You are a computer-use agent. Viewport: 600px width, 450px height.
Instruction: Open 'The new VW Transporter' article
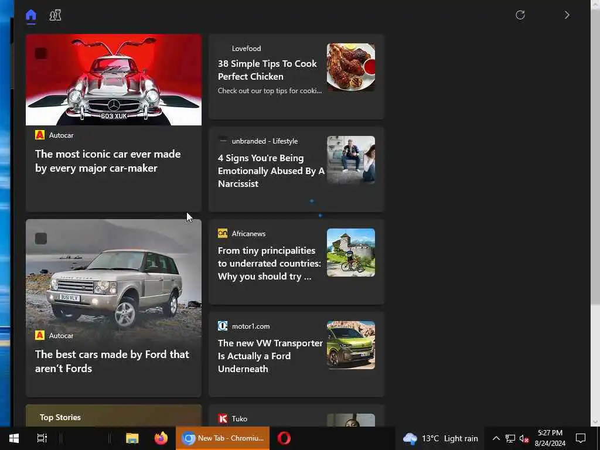270,356
